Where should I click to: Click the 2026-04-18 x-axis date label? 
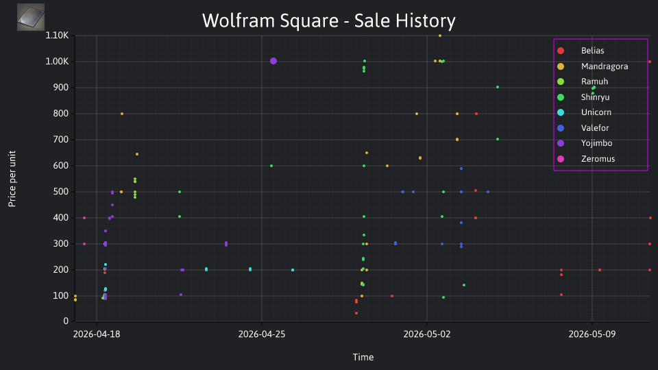[97, 334]
